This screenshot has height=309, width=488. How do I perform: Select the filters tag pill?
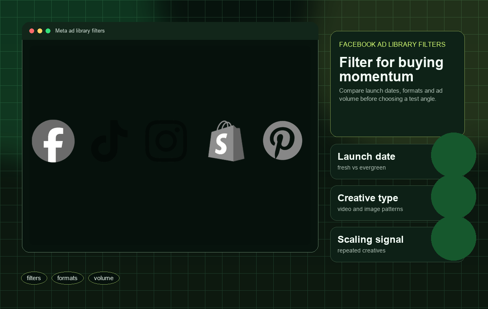[34, 278]
